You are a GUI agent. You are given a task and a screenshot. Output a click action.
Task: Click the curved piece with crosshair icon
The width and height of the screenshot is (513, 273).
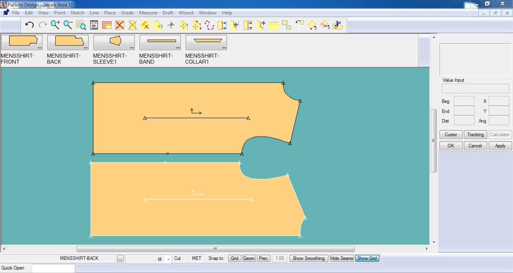tap(235, 25)
